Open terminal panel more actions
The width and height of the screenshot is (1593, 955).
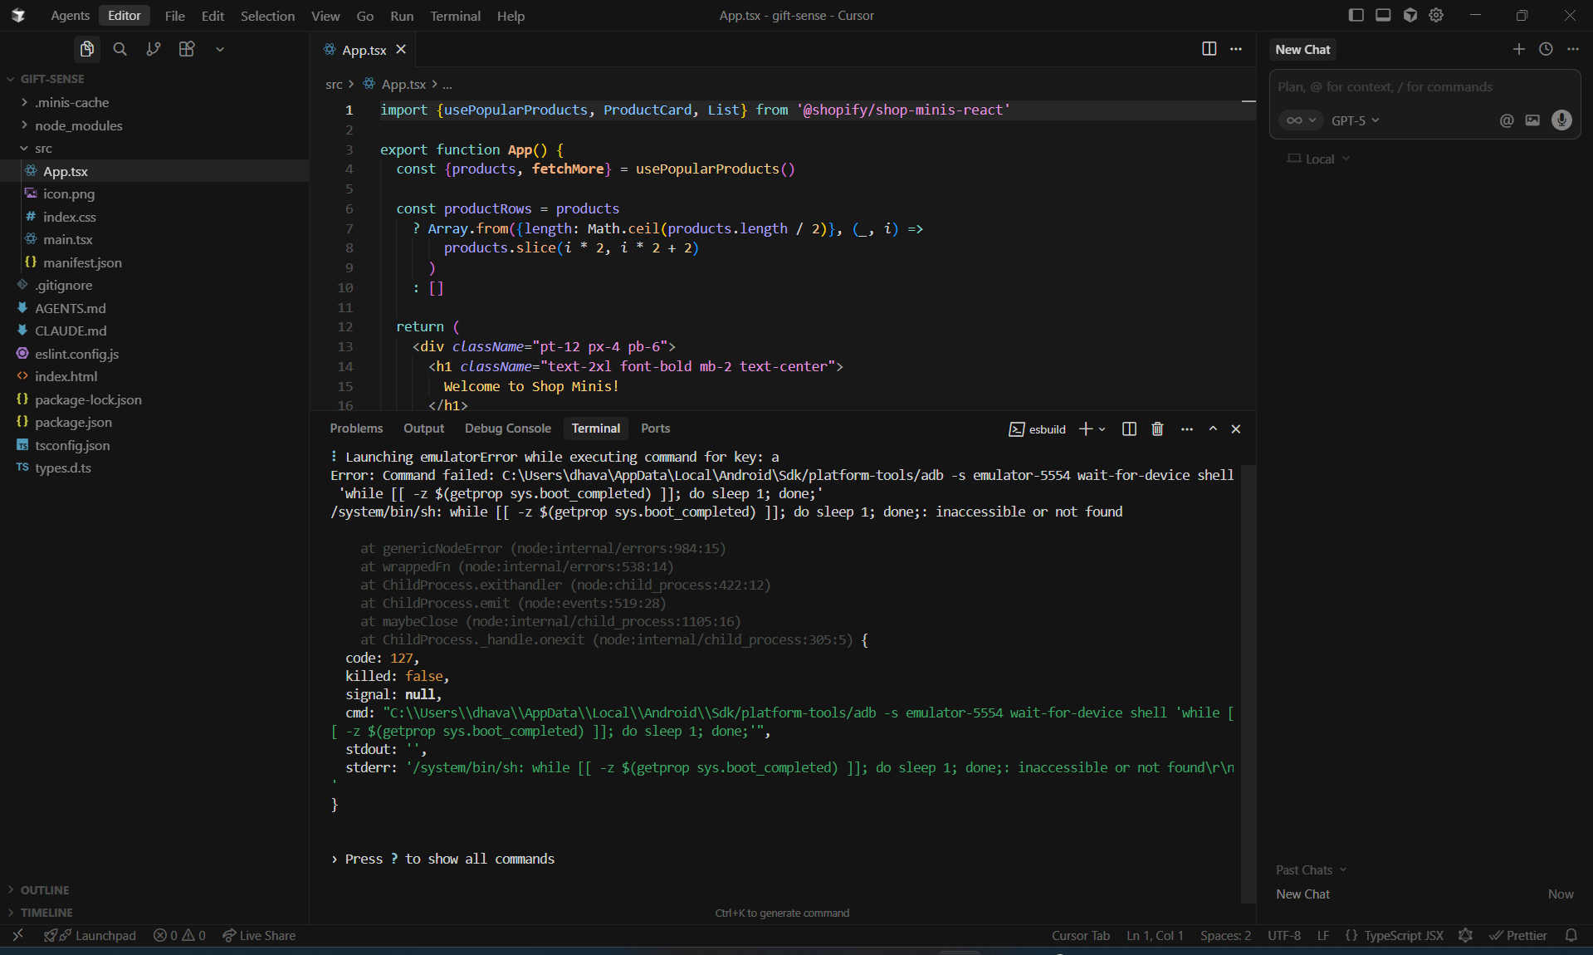pyautogui.click(x=1187, y=429)
